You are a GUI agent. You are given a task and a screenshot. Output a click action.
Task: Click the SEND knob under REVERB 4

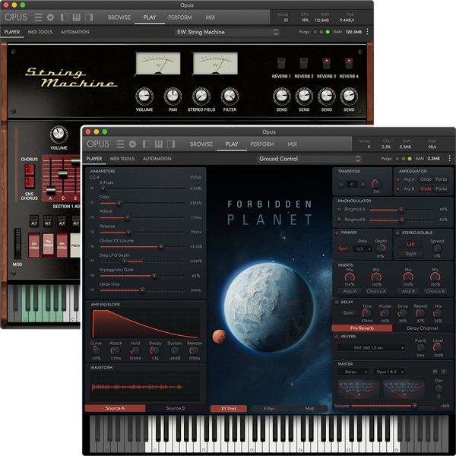coord(349,97)
